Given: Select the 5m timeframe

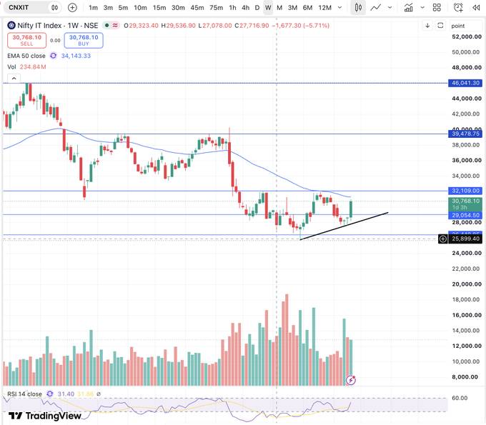Looking at the screenshot, I should click(x=123, y=7).
